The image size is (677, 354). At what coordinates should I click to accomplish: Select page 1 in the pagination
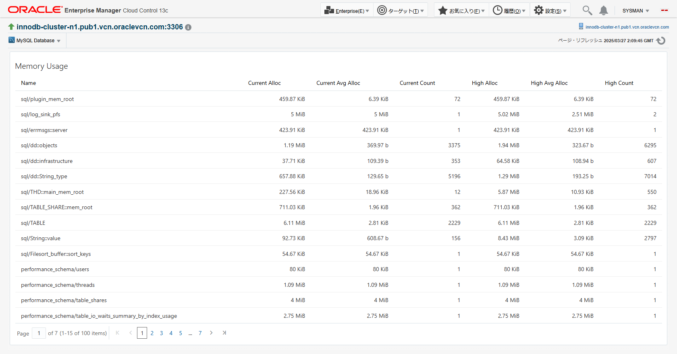click(142, 333)
